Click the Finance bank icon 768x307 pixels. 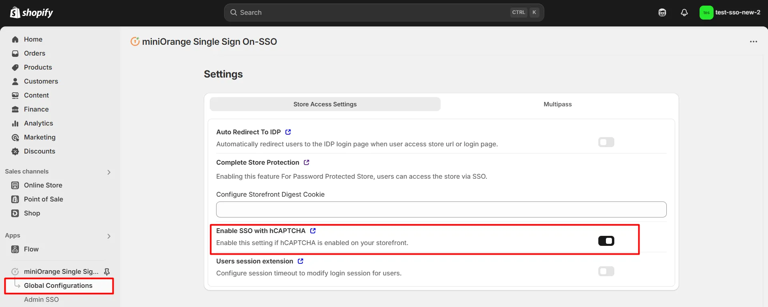[15, 109]
